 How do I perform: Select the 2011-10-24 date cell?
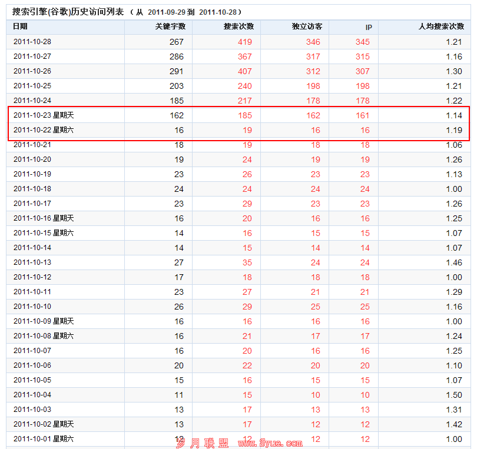point(32,101)
